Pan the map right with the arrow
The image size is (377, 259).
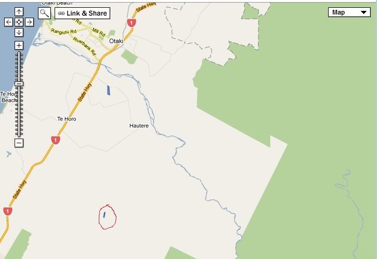29,22
